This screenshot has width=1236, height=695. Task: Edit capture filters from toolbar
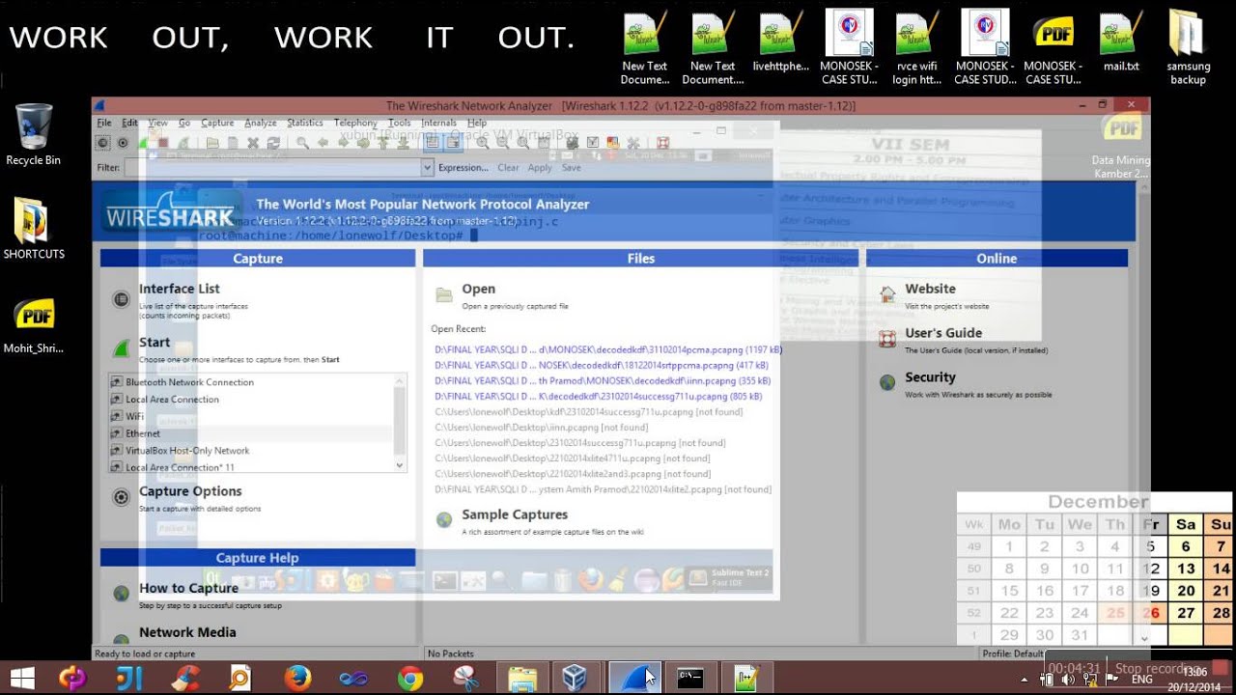tap(572, 143)
